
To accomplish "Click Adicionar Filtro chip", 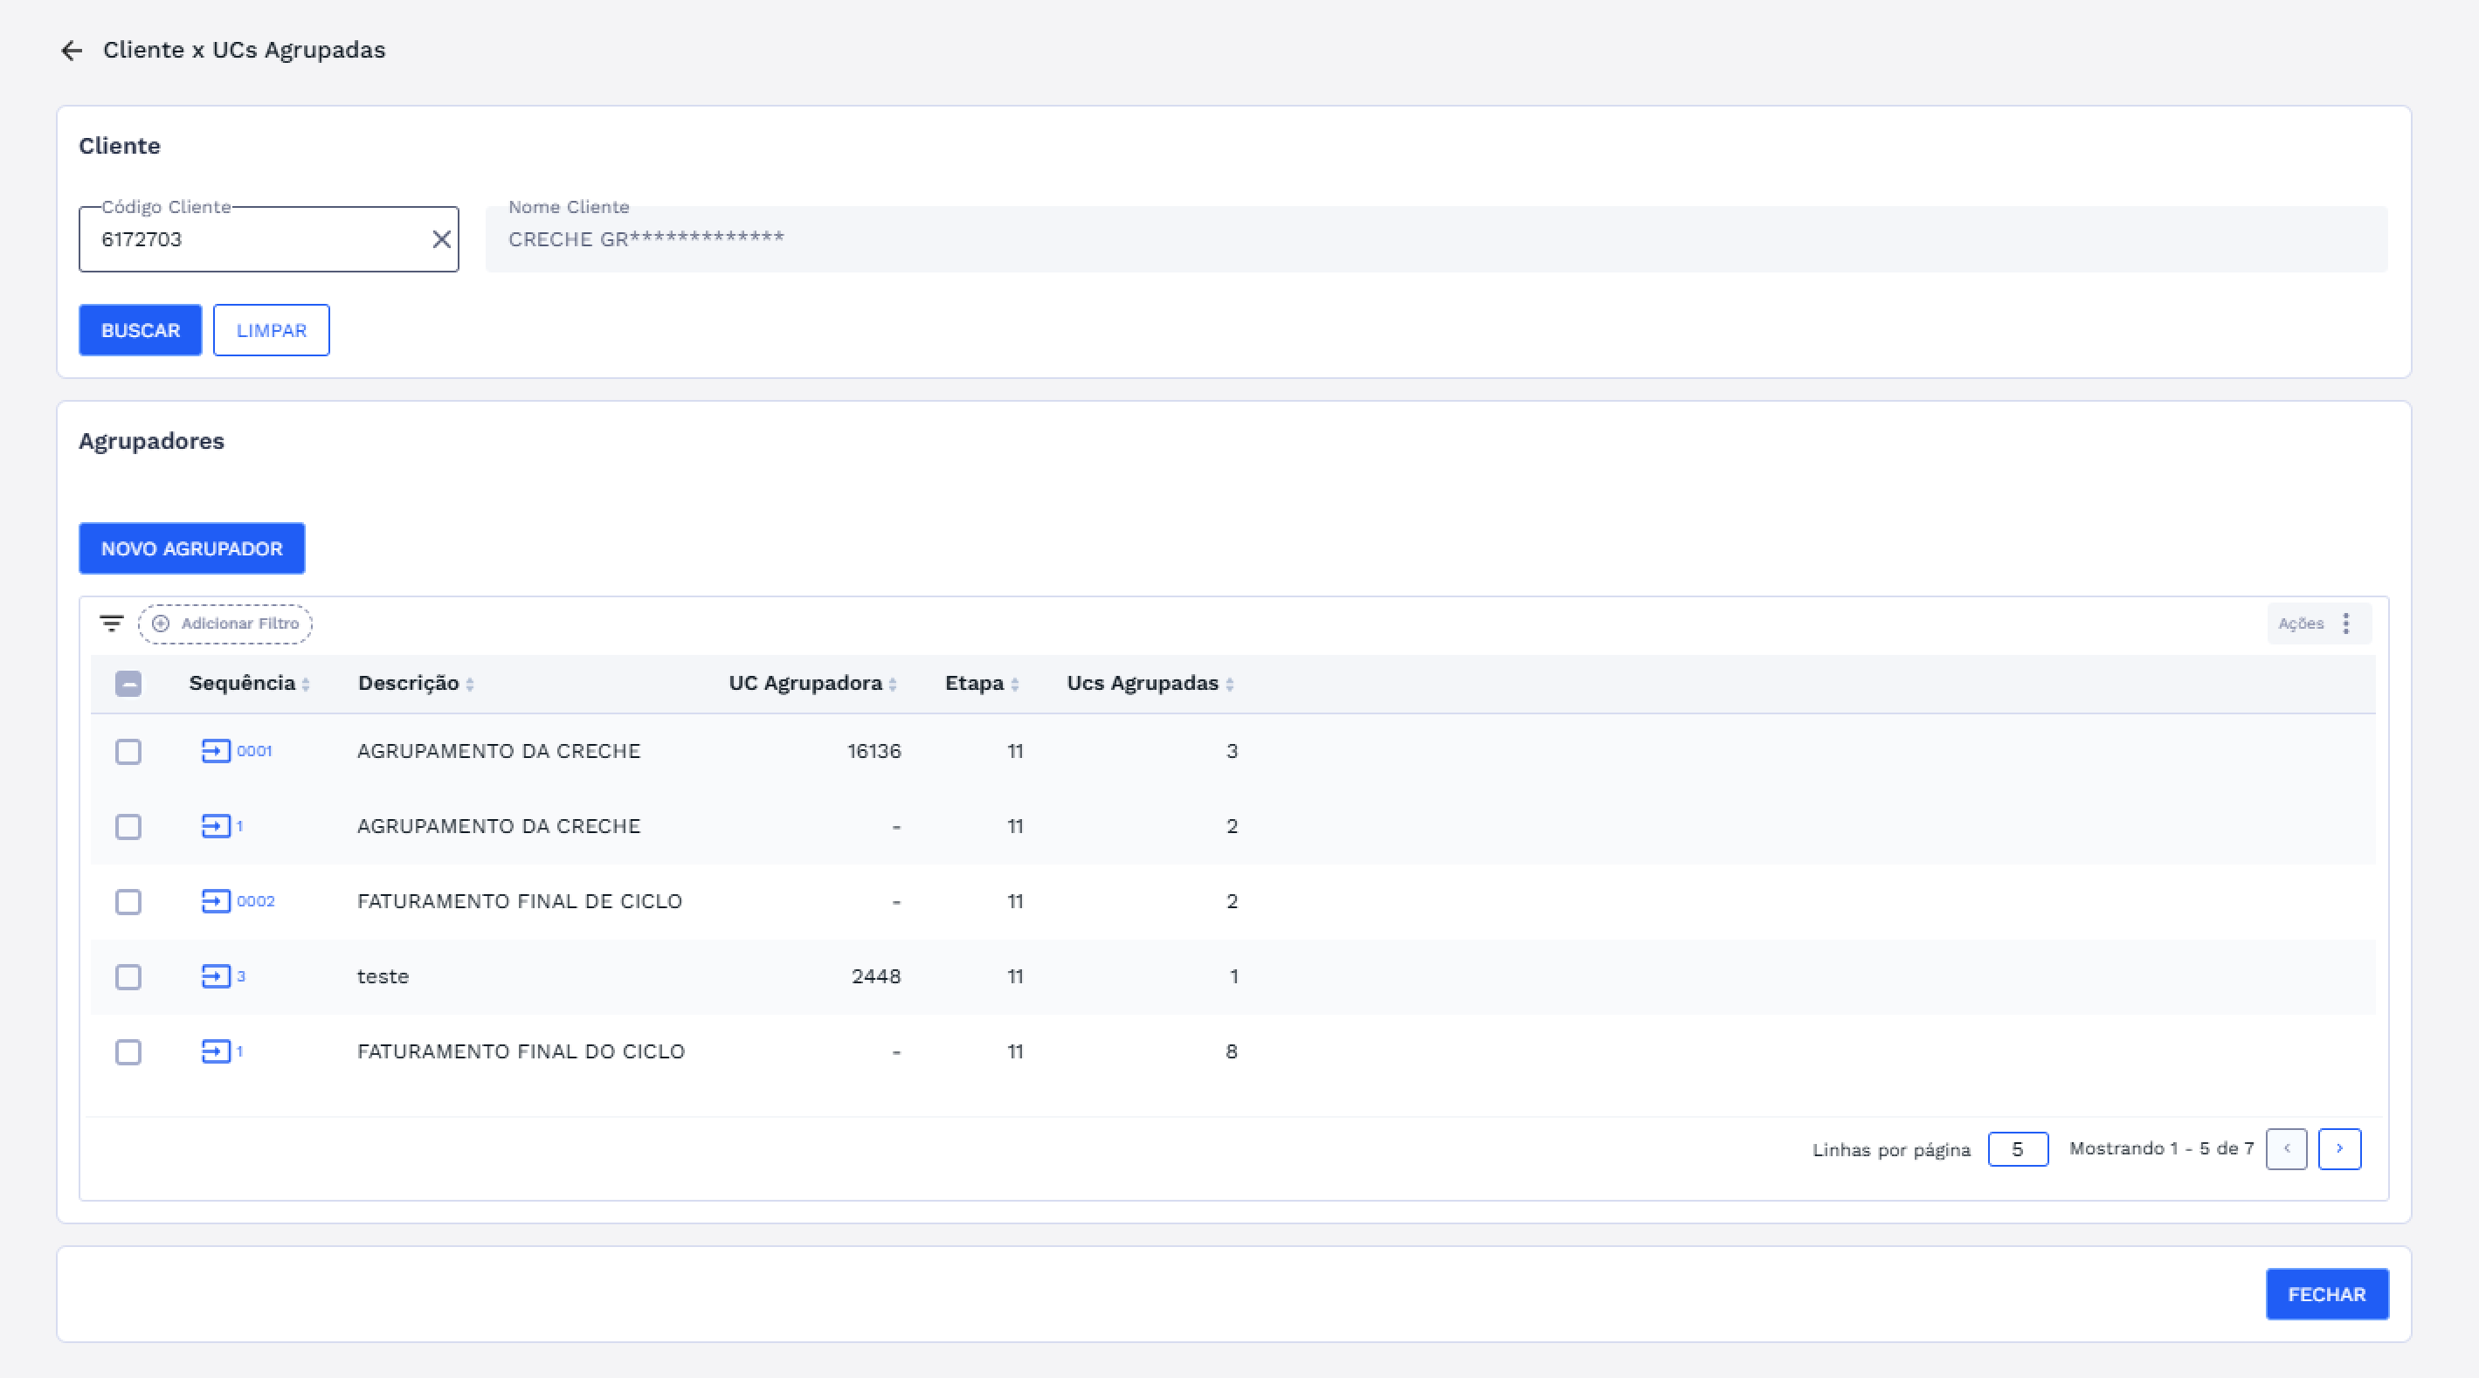I will 225,624.
